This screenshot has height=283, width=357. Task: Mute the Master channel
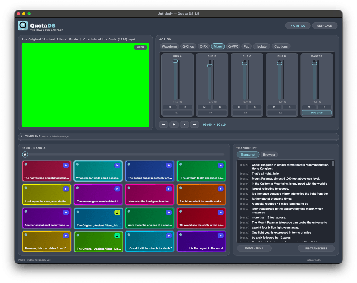309,107
